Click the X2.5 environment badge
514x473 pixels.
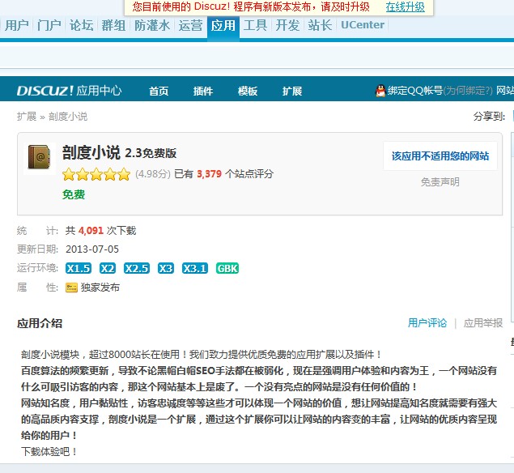pyautogui.click(x=137, y=268)
